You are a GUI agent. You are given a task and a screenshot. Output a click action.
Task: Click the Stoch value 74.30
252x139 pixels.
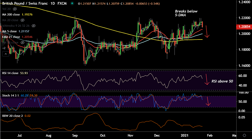(x=33, y=96)
